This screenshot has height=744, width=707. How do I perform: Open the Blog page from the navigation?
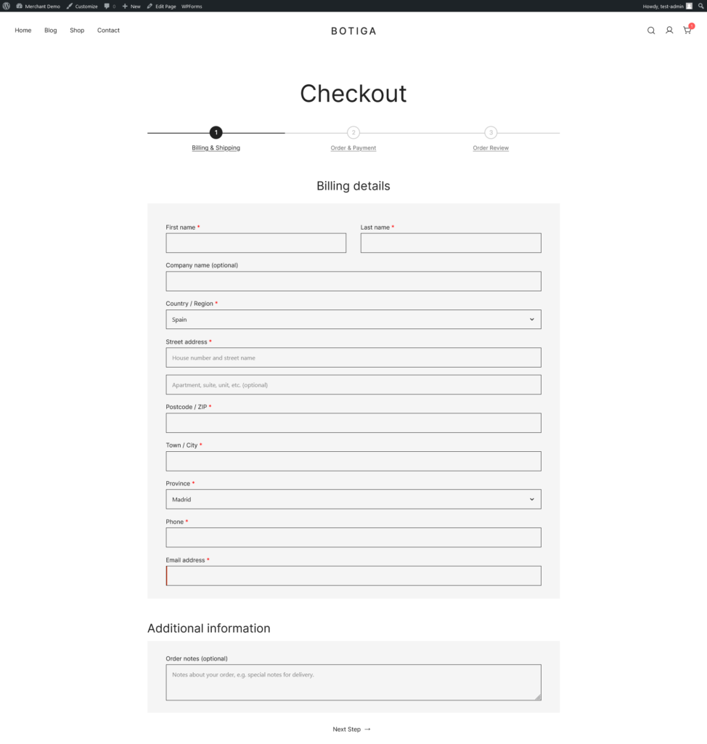[50, 30]
